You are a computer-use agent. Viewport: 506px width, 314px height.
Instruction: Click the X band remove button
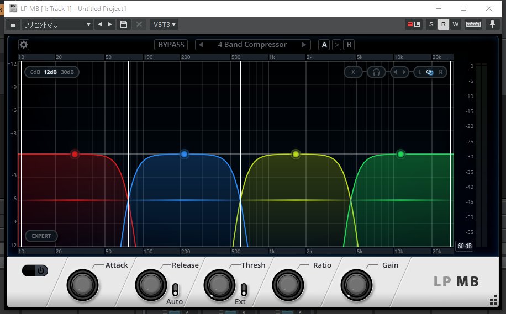point(353,72)
